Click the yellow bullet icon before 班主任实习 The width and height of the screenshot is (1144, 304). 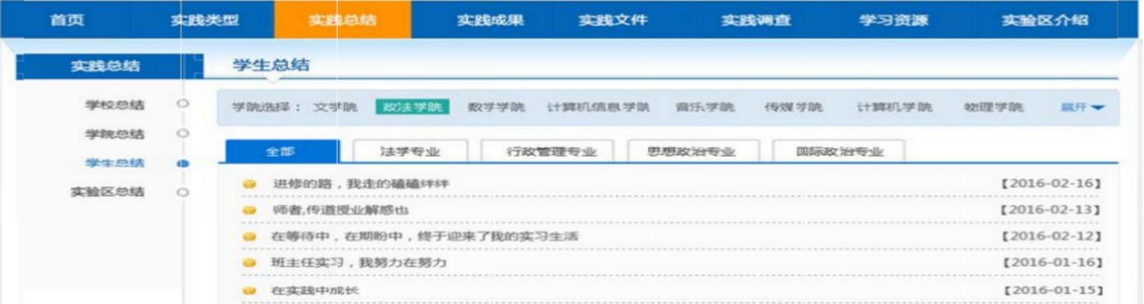[249, 264]
